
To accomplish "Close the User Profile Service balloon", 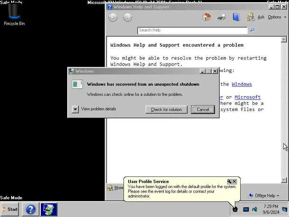I will point(234,182).
